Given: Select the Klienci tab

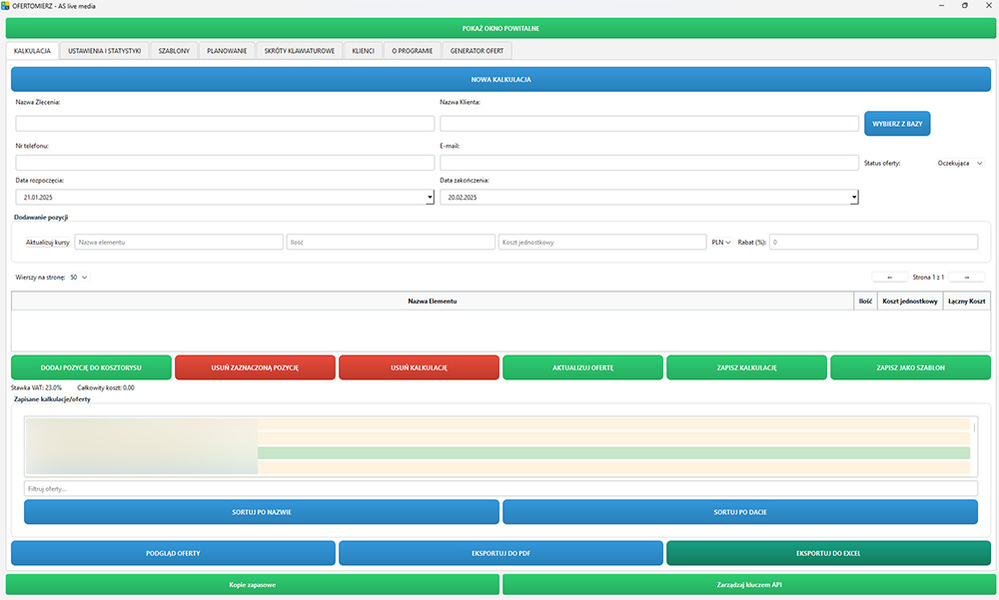Looking at the screenshot, I should (363, 50).
